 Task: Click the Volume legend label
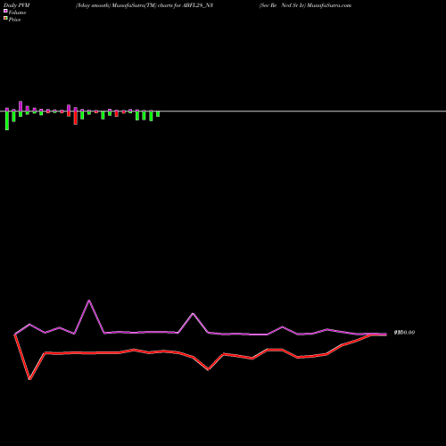[x=17, y=12]
